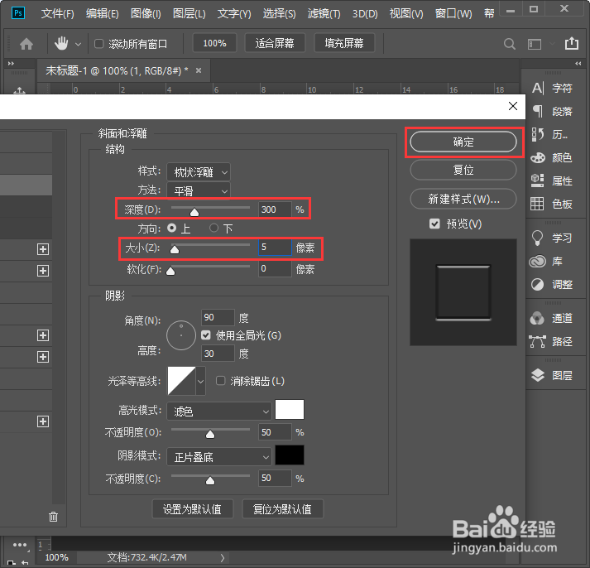
Task: Open the 编辑(E) menu
Action: tap(102, 14)
